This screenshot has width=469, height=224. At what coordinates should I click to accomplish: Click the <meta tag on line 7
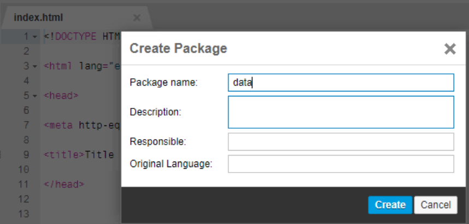(58, 125)
